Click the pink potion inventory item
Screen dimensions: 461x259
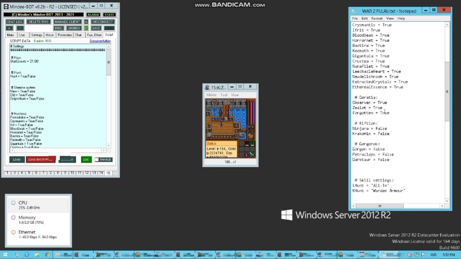[246, 155]
